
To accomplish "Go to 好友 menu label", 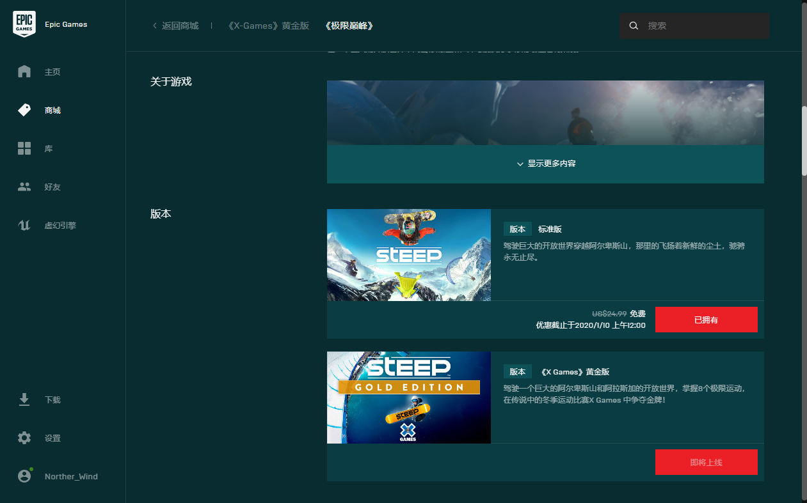I will pos(52,187).
